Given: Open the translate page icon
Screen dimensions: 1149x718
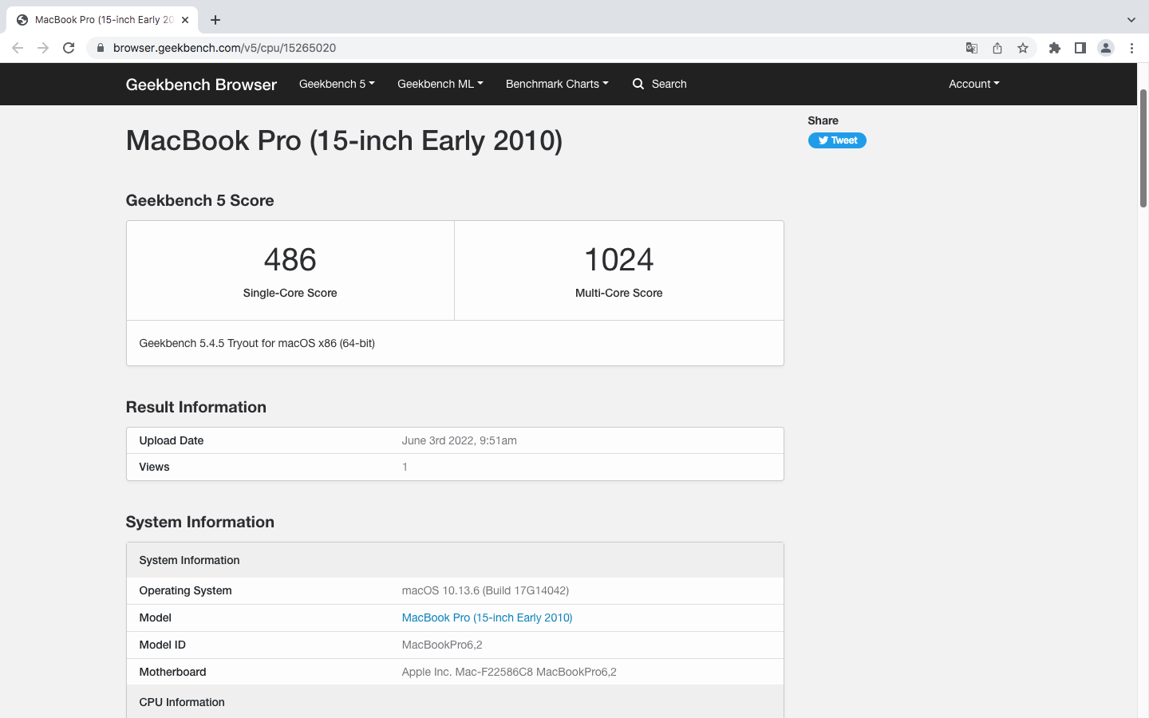Looking at the screenshot, I should (972, 48).
